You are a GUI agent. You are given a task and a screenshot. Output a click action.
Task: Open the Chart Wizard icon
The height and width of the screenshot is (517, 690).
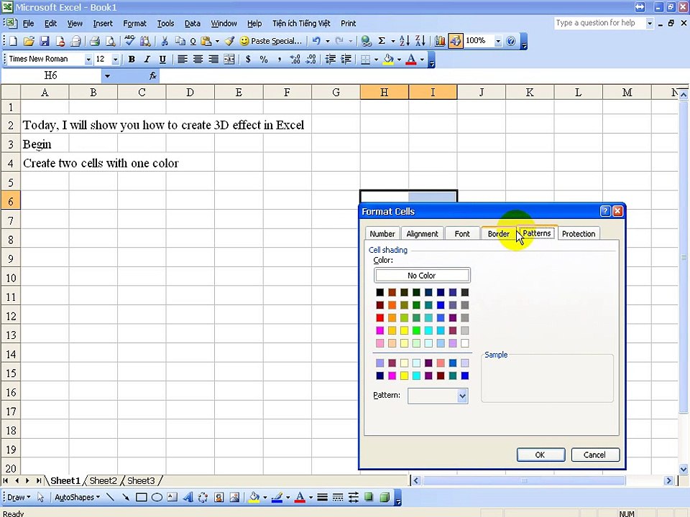coord(440,42)
